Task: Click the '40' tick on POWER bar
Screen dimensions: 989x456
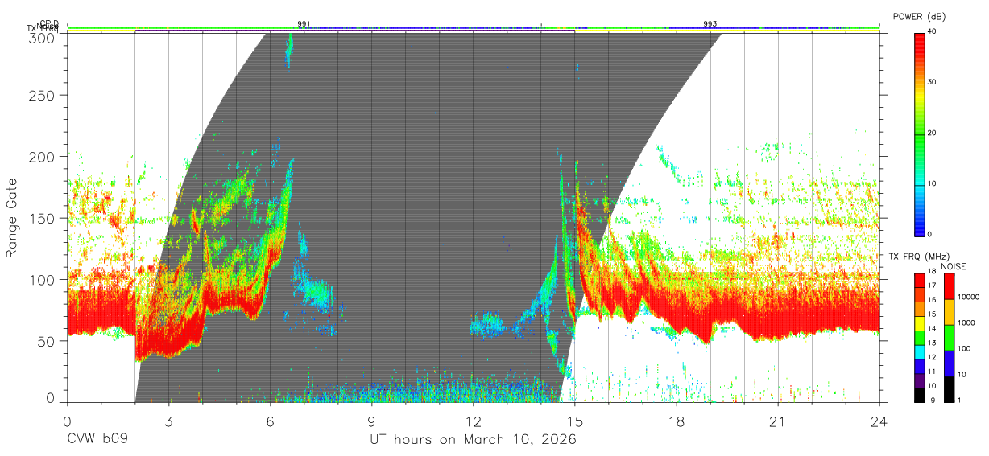Action: [x=931, y=31]
